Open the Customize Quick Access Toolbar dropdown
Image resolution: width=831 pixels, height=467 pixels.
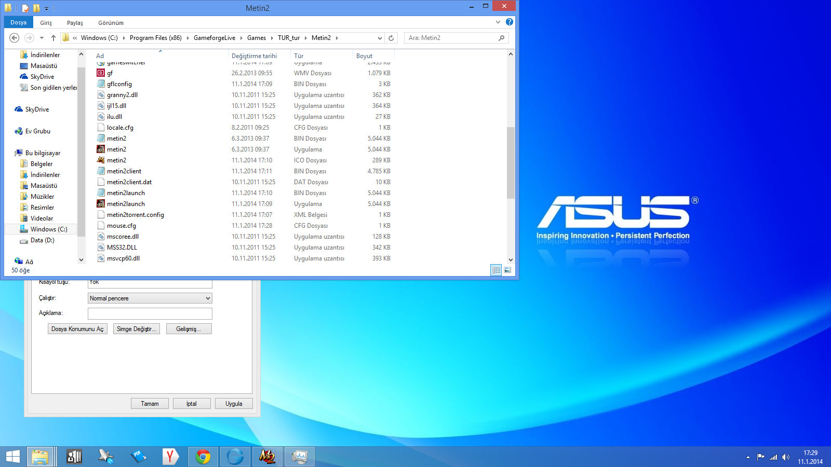(x=46, y=8)
